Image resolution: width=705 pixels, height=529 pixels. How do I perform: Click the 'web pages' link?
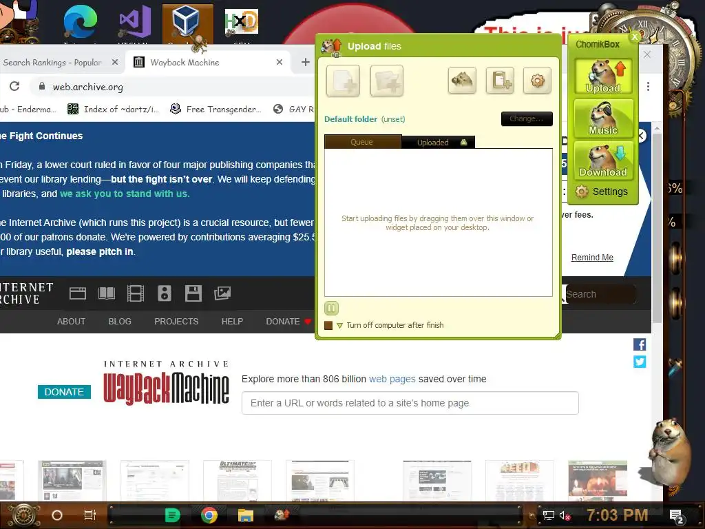tap(392, 379)
